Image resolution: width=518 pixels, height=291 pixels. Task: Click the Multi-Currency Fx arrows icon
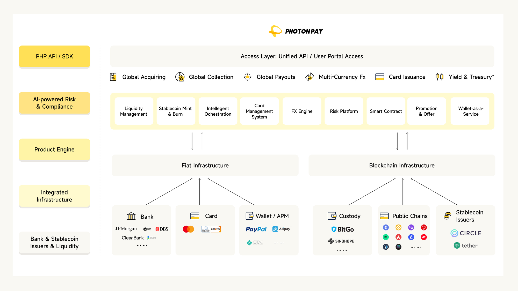310,77
